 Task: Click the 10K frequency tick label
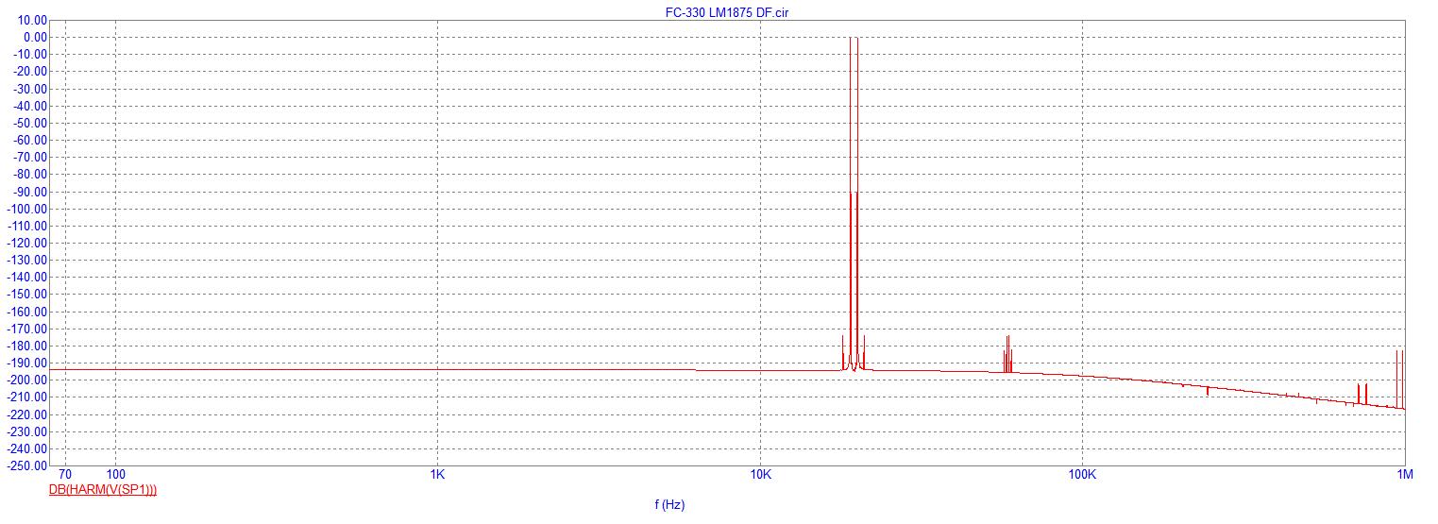[x=760, y=474]
